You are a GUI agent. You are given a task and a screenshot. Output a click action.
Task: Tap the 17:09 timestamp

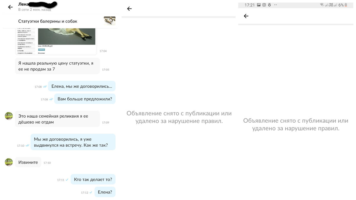pyautogui.click(x=106, y=122)
